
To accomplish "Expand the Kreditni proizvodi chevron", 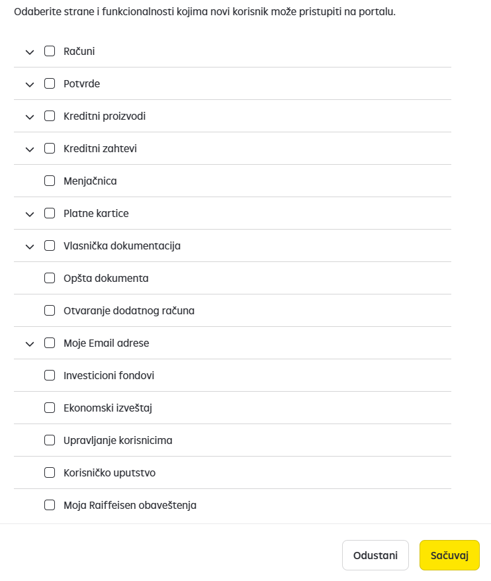I will point(30,116).
